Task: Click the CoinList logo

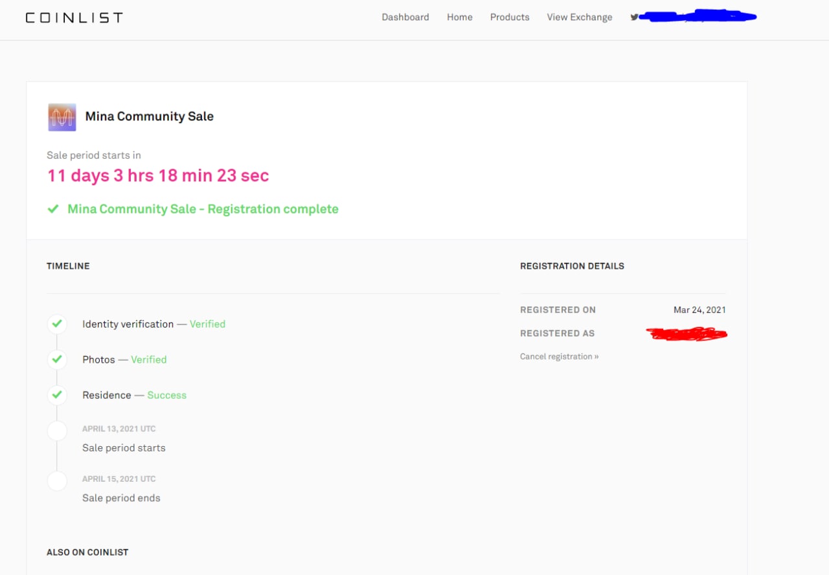Action: (74, 17)
